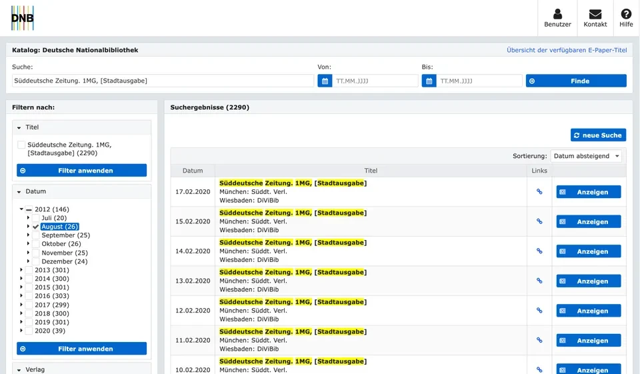Expand the 2017 year node
This screenshot has height=374, width=640.
click(21, 305)
